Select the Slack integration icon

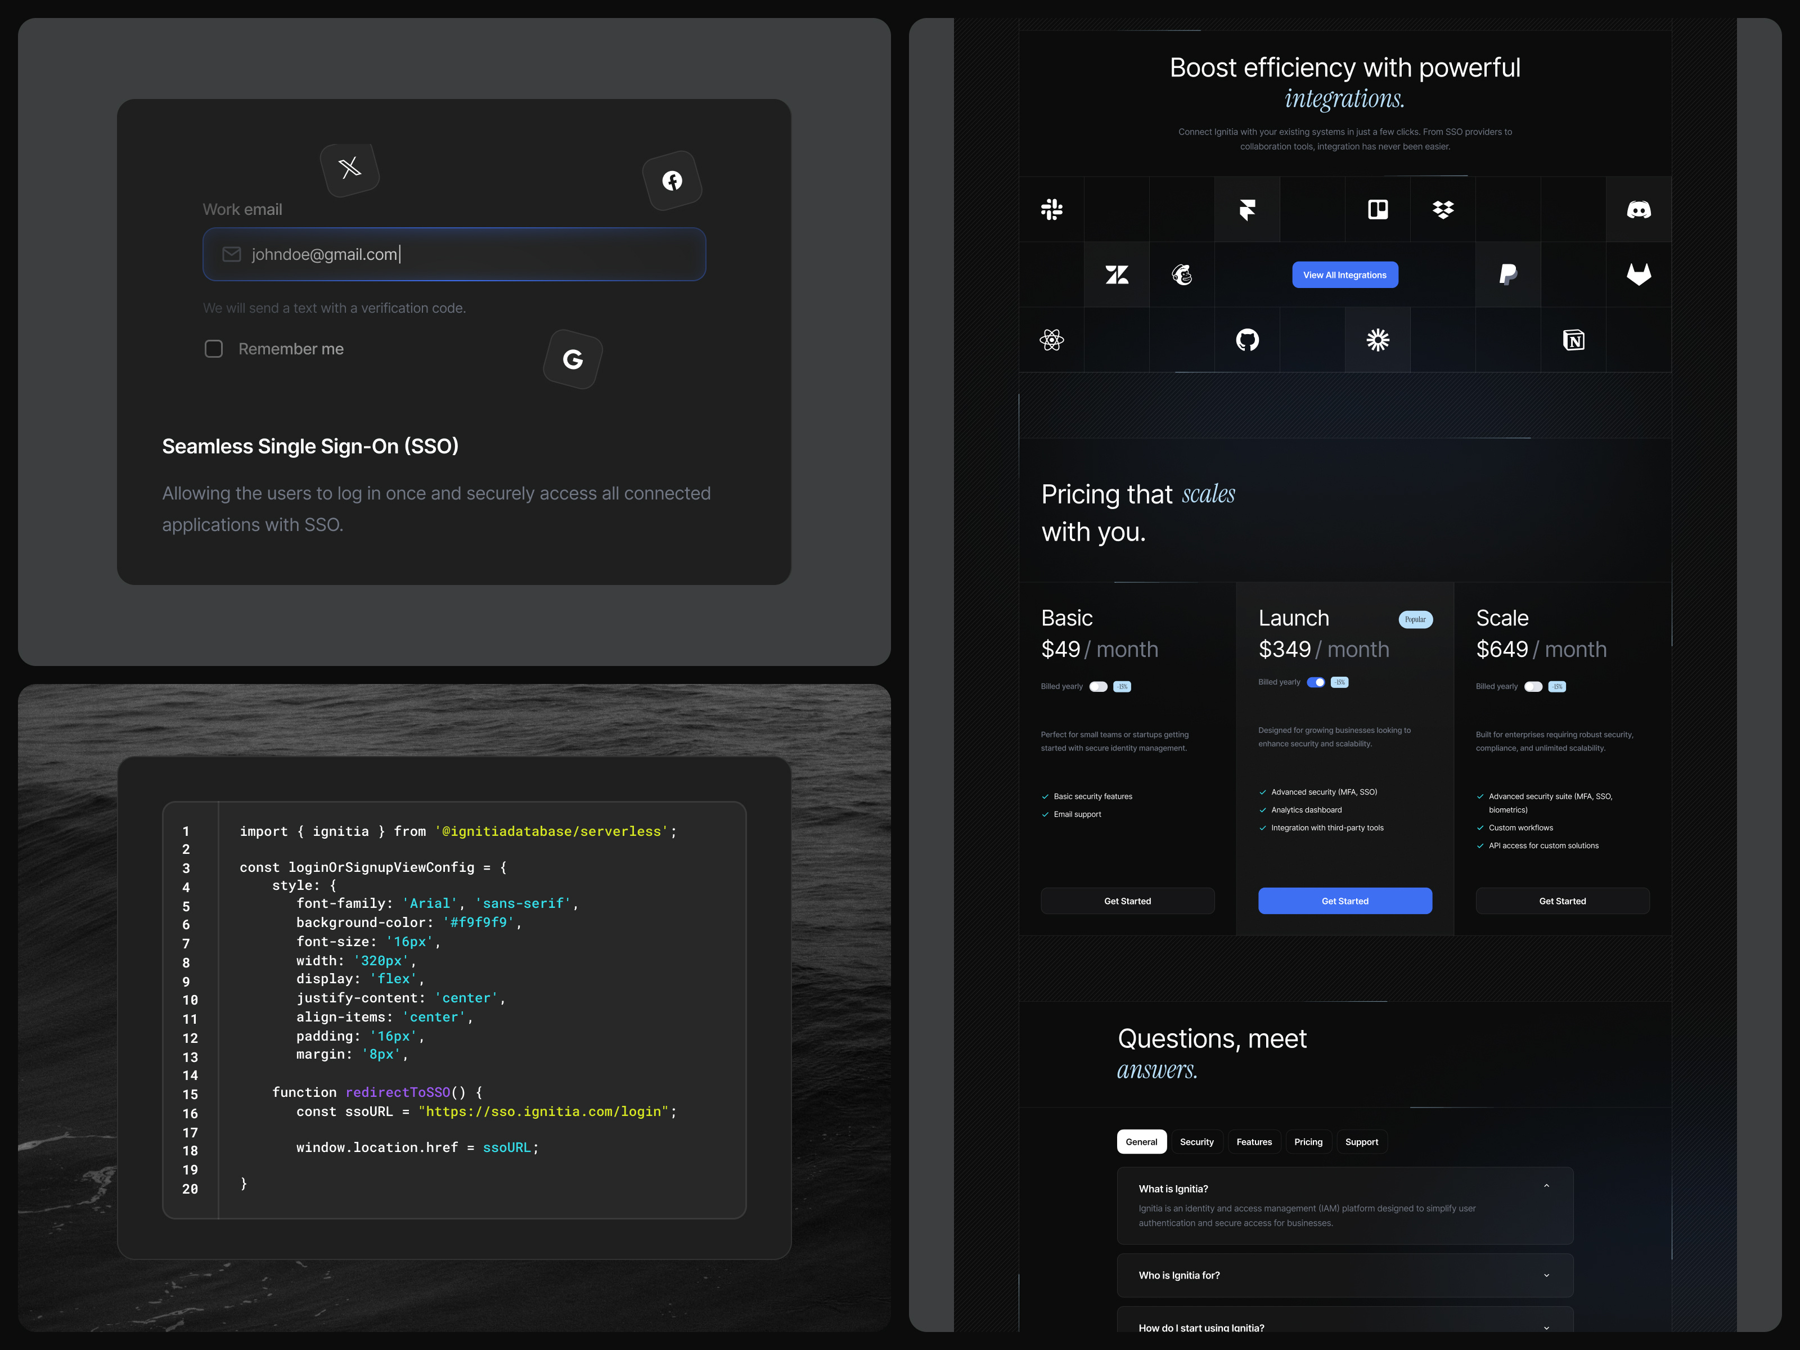pyautogui.click(x=1052, y=210)
